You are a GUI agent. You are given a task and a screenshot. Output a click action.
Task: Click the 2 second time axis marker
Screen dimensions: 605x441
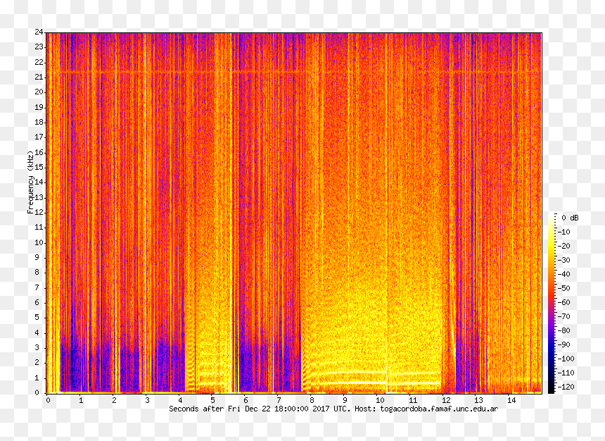114,400
